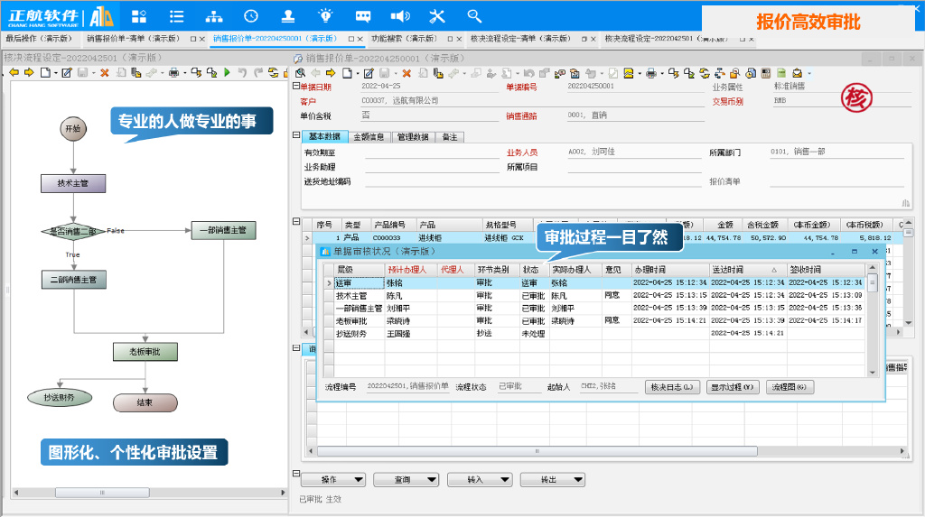
Task: Select the 老板审批 flowchart node
Action: (x=145, y=352)
